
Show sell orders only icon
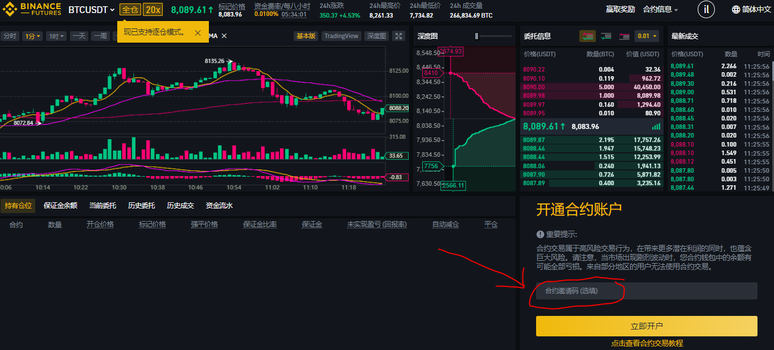[x=624, y=36]
